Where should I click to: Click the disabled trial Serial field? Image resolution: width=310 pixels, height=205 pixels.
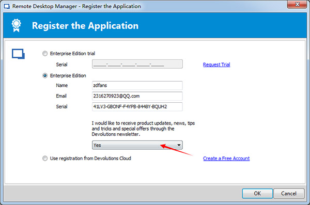click(x=137, y=64)
